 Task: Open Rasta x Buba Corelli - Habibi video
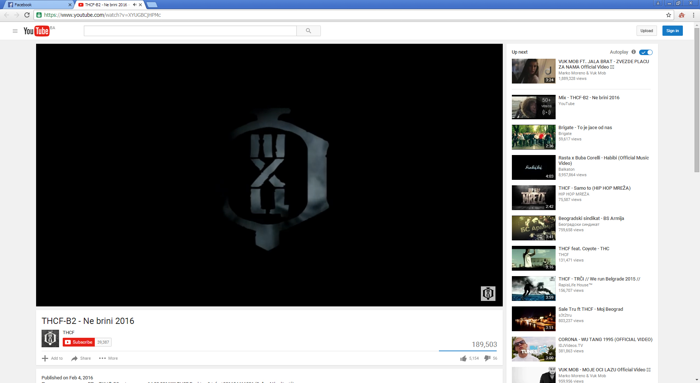point(604,160)
